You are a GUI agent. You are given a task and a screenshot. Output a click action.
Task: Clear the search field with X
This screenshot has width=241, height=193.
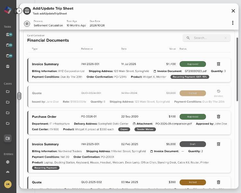pyautogui.click(x=226, y=38)
